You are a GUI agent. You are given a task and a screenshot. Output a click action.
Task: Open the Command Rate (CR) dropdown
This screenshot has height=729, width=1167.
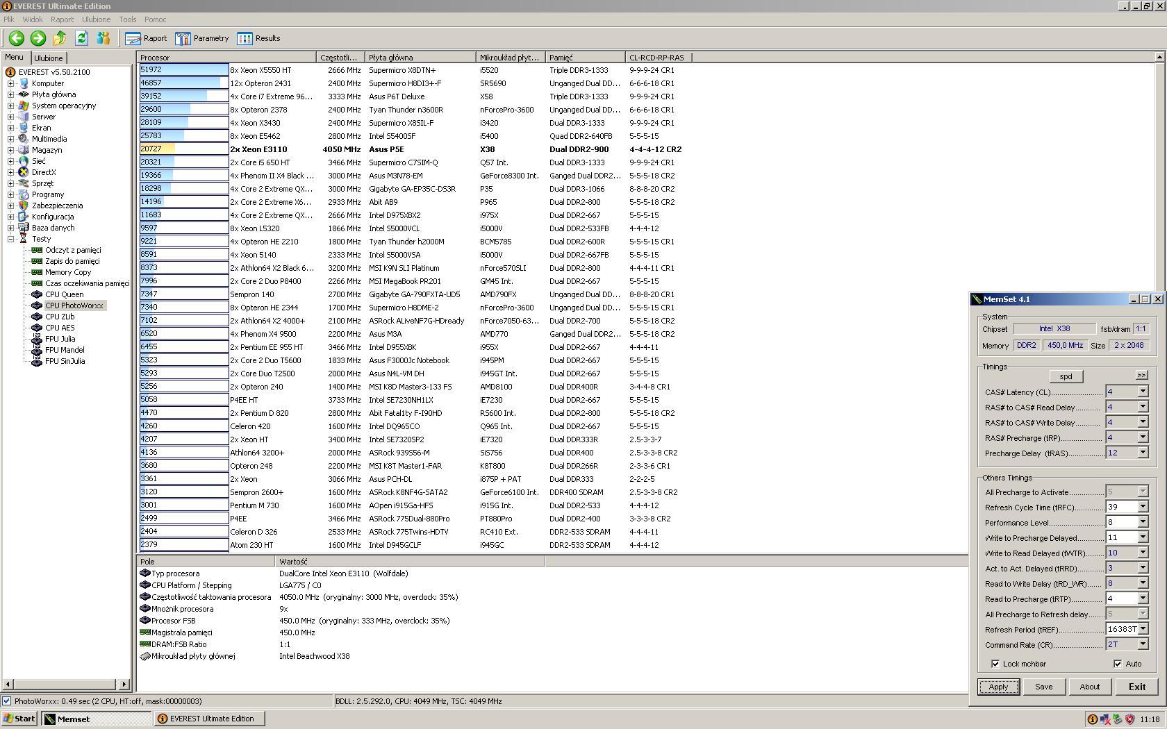(1142, 644)
